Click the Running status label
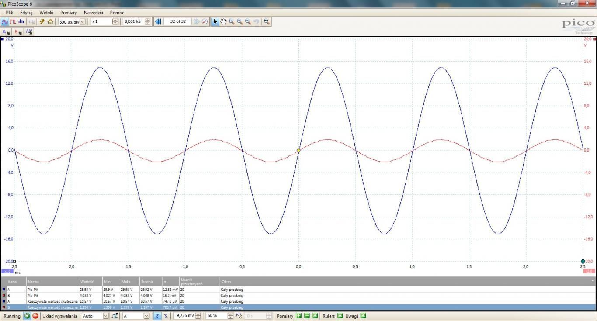 (x=12, y=316)
